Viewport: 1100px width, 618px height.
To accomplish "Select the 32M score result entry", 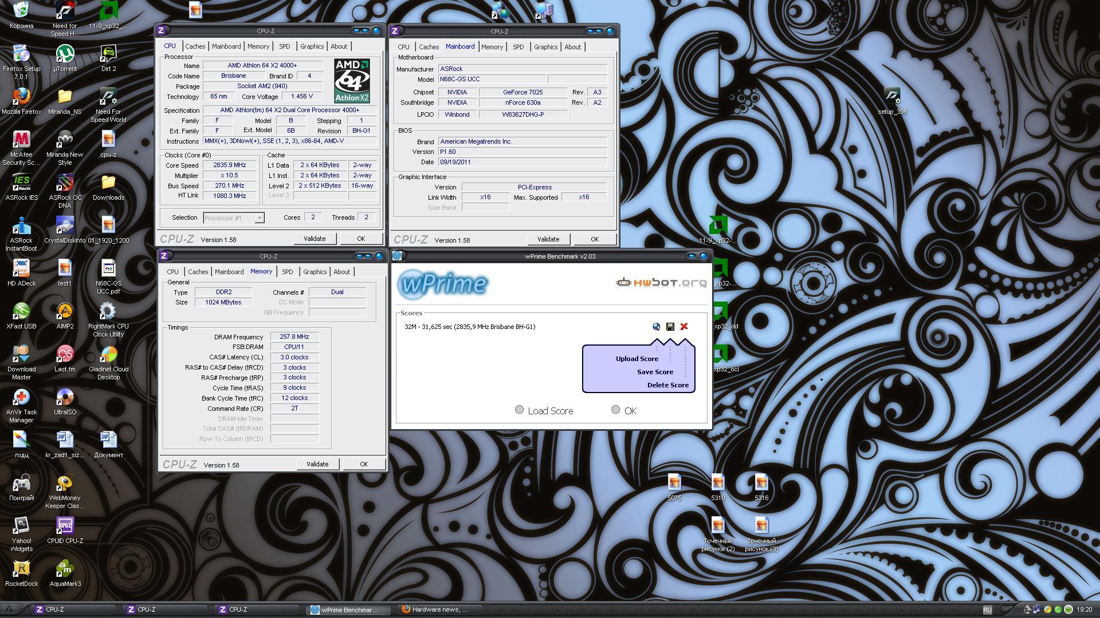I will [x=470, y=327].
